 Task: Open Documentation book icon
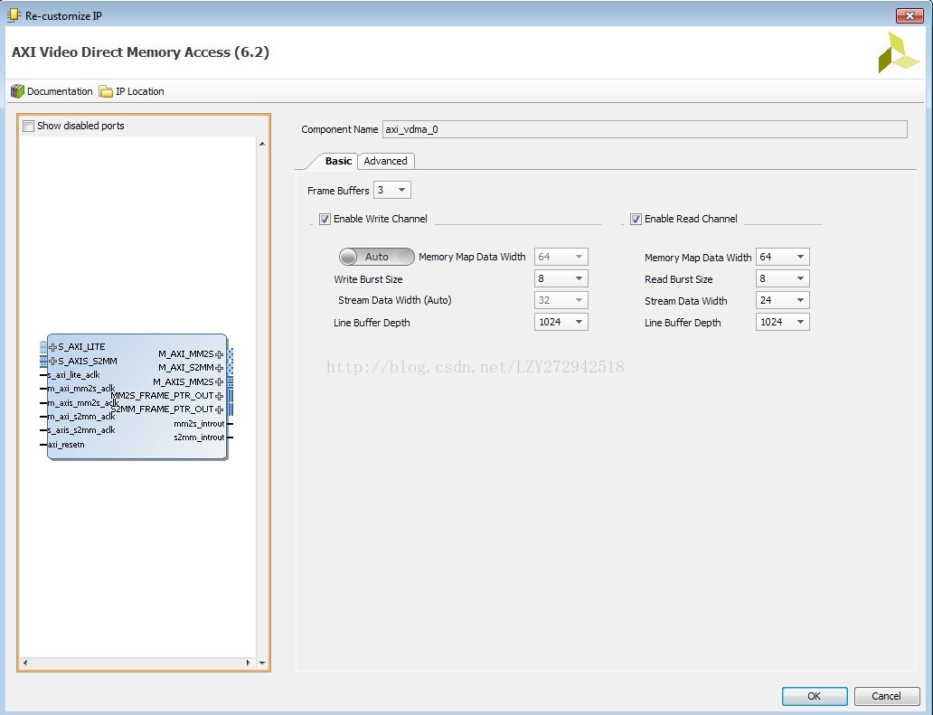coord(17,91)
